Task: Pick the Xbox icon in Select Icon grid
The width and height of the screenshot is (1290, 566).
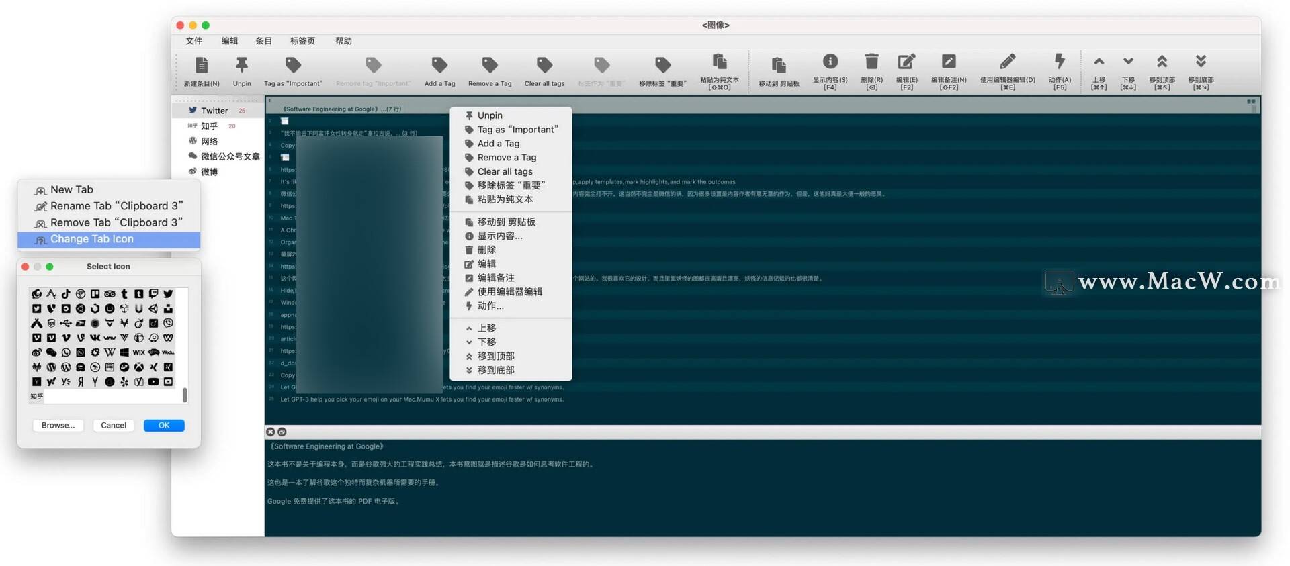Action: pos(139,367)
